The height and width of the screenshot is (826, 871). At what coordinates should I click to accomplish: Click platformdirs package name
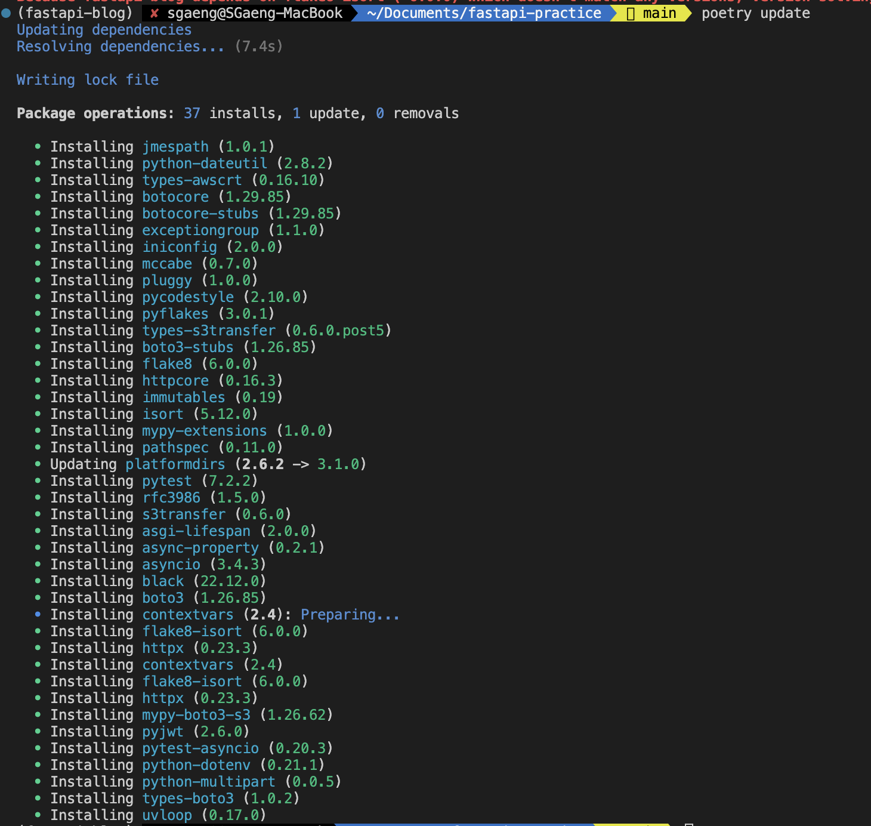[175, 464]
